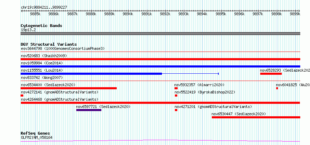Open the nsv6530447 (Sedlazeck2020) label
This screenshot has width=310, height=145.
[239, 114]
